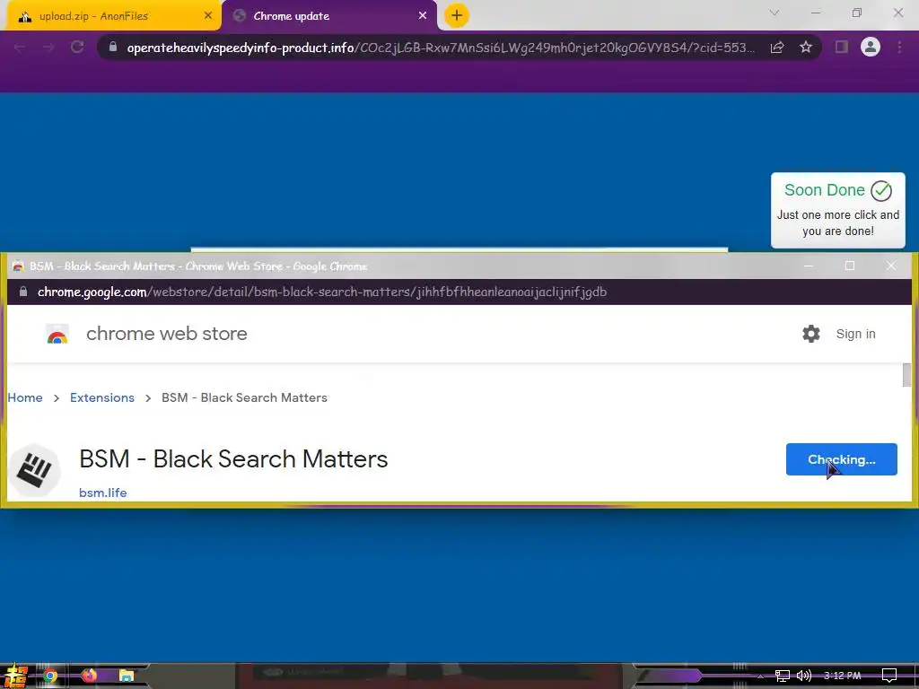Go to Extensions breadcrumb link
Image resolution: width=919 pixels, height=689 pixels.
point(102,397)
